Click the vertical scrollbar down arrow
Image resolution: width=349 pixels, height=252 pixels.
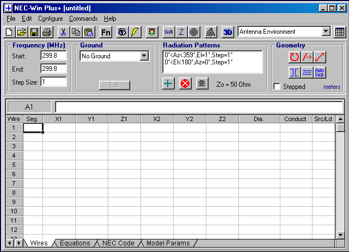click(340, 235)
